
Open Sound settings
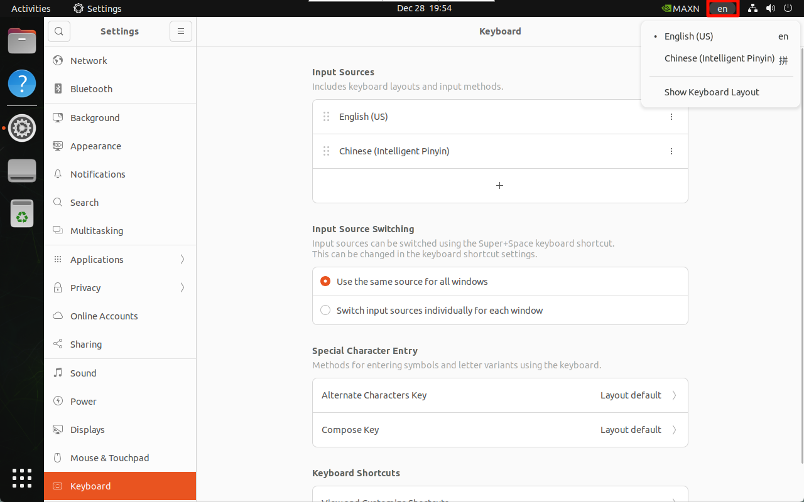click(120, 373)
